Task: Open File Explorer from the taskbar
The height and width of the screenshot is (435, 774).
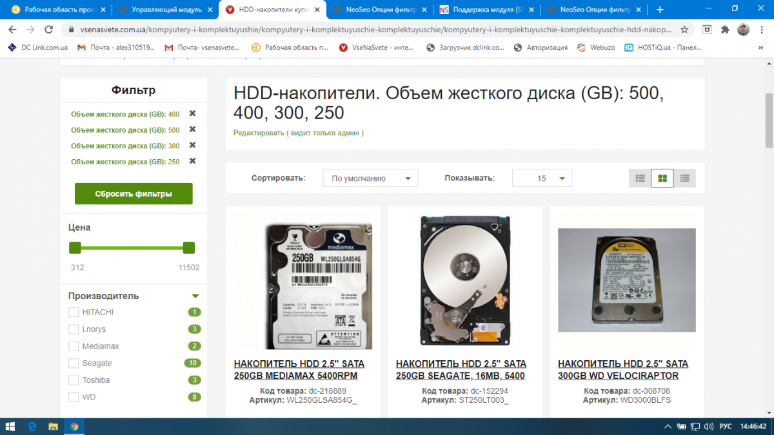Action: click(53, 426)
